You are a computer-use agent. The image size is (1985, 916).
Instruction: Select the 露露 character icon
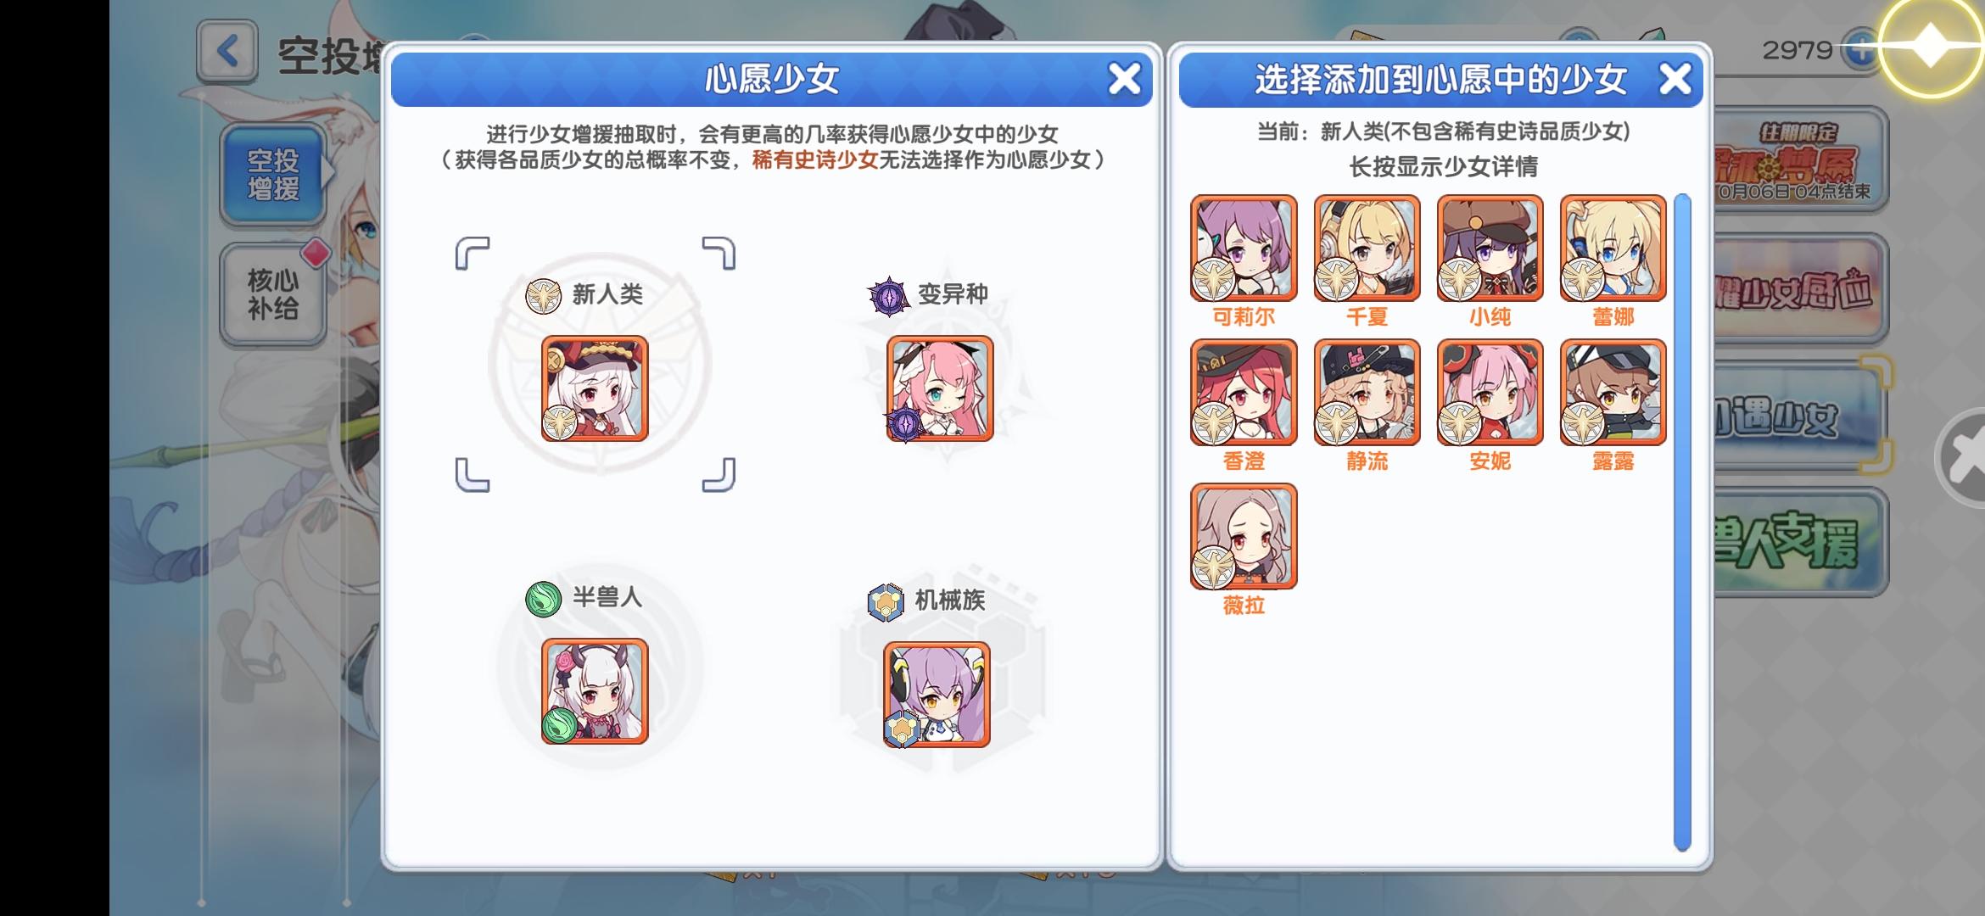pos(1613,393)
